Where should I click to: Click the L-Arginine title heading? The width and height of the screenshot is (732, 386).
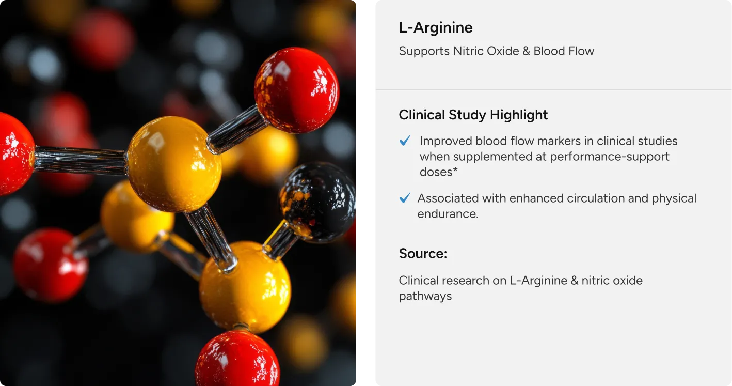pyautogui.click(x=436, y=27)
